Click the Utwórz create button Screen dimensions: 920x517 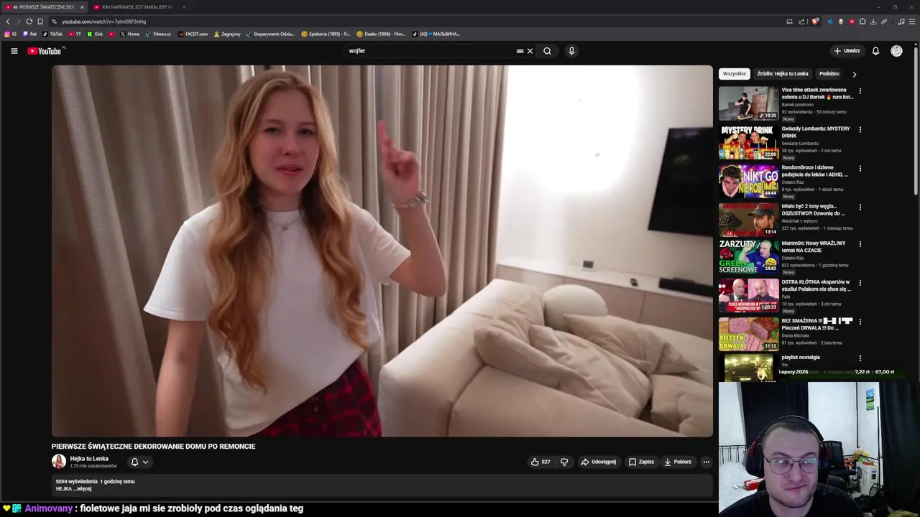847,51
